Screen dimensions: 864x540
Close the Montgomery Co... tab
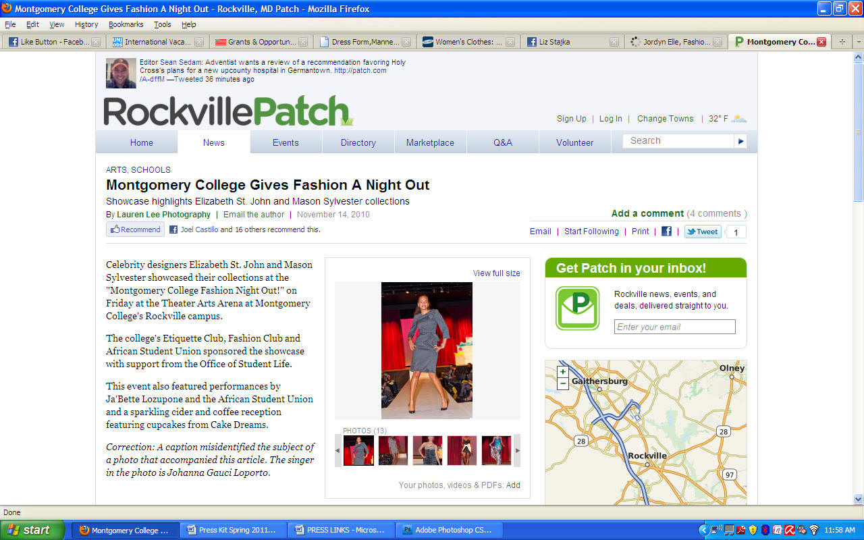(821, 42)
